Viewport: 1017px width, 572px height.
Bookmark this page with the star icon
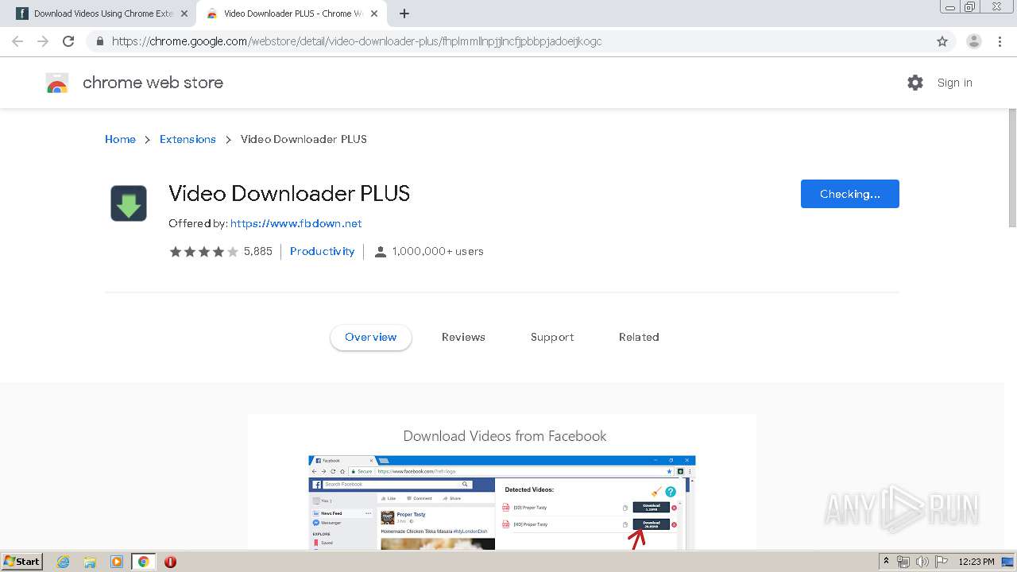(942, 41)
